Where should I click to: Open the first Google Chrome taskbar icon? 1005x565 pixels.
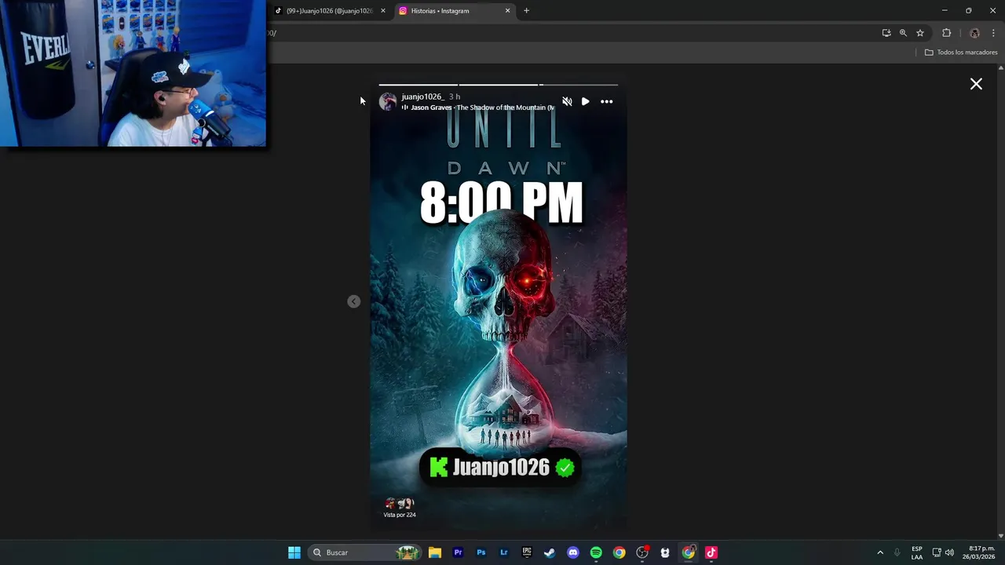point(619,552)
